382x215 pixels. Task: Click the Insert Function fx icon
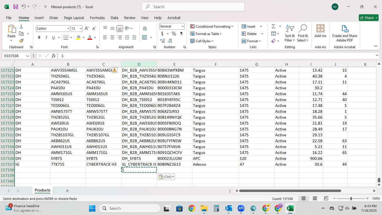pos(54,56)
